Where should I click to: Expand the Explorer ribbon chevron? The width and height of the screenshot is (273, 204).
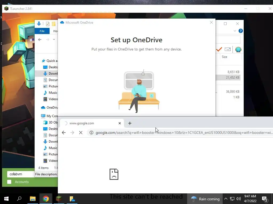coord(235,31)
